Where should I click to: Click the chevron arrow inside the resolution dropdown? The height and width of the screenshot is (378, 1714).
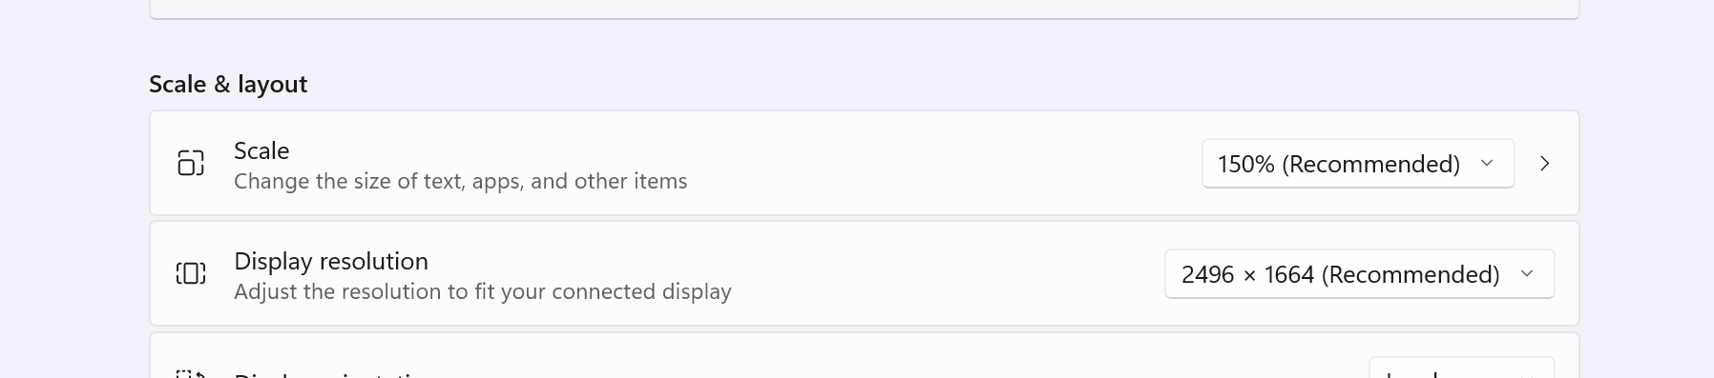click(1527, 273)
